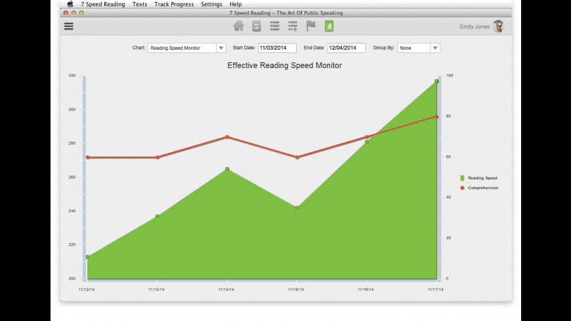571x321 pixels.
Task: Click the Reading Speed legend label
Action: 482,178
